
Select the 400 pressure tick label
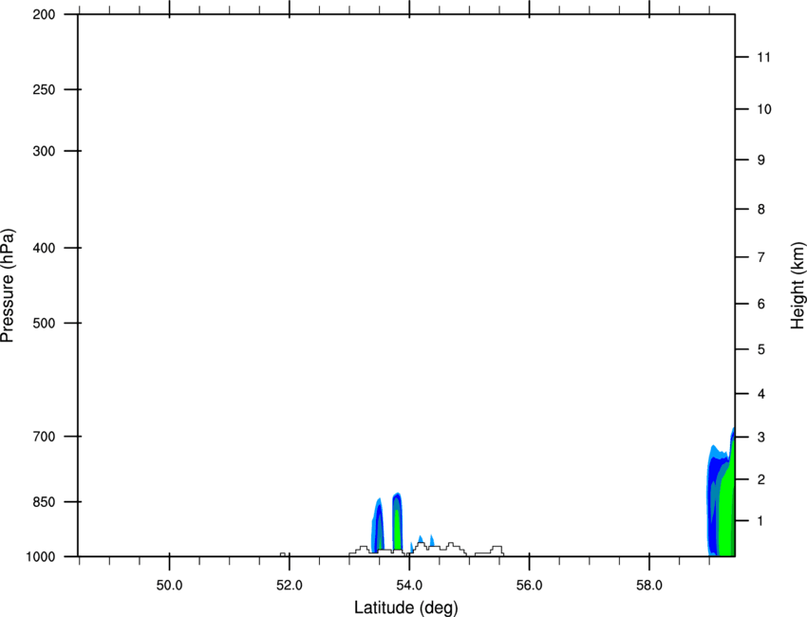click(44, 248)
